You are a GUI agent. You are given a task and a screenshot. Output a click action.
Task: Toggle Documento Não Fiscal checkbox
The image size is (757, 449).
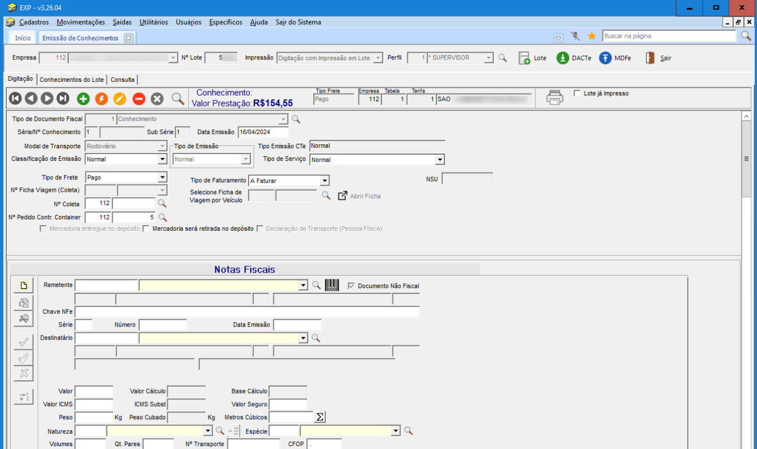(x=352, y=286)
